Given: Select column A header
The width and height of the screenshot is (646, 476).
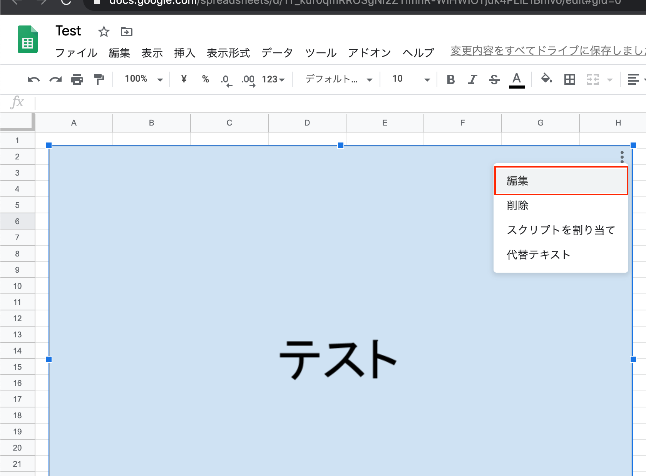Looking at the screenshot, I should tap(74, 123).
